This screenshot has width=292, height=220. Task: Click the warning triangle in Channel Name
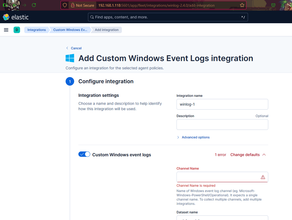(x=263, y=177)
